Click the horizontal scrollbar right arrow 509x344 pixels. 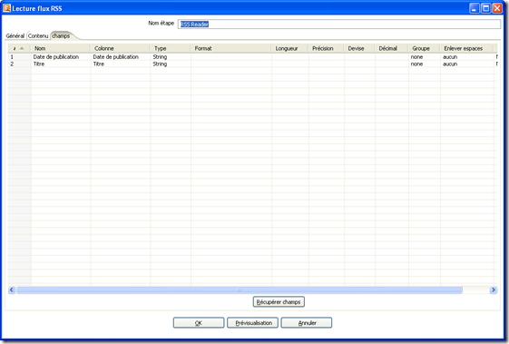point(493,290)
